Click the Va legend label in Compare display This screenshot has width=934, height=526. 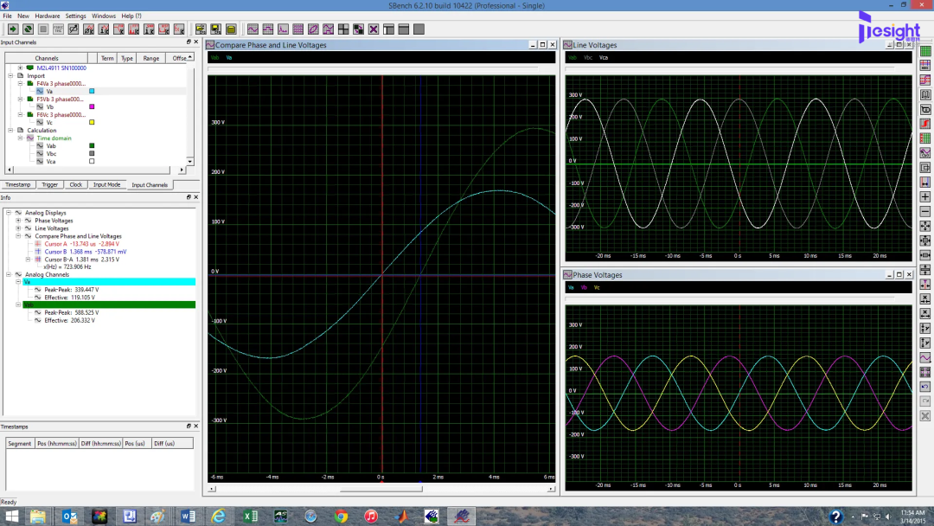228,58
